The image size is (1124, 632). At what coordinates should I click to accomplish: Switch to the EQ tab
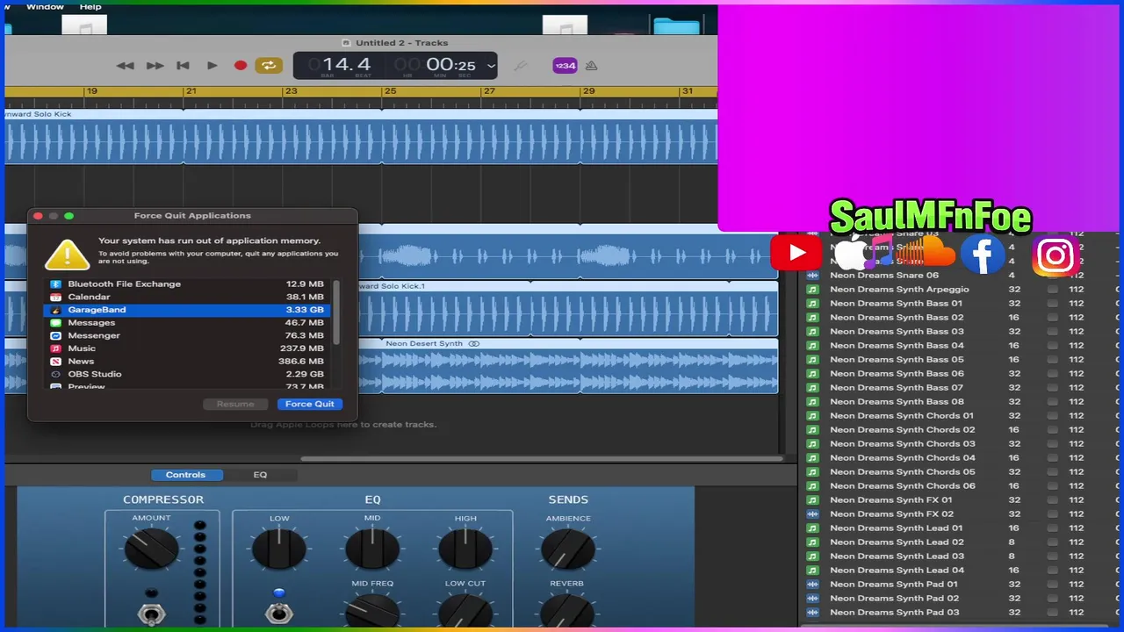coord(260,475)
